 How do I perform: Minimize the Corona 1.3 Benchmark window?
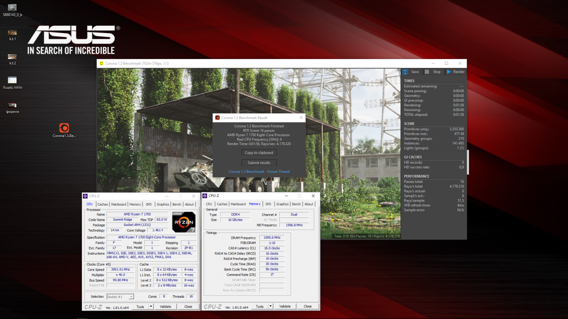tap(433, 63)
